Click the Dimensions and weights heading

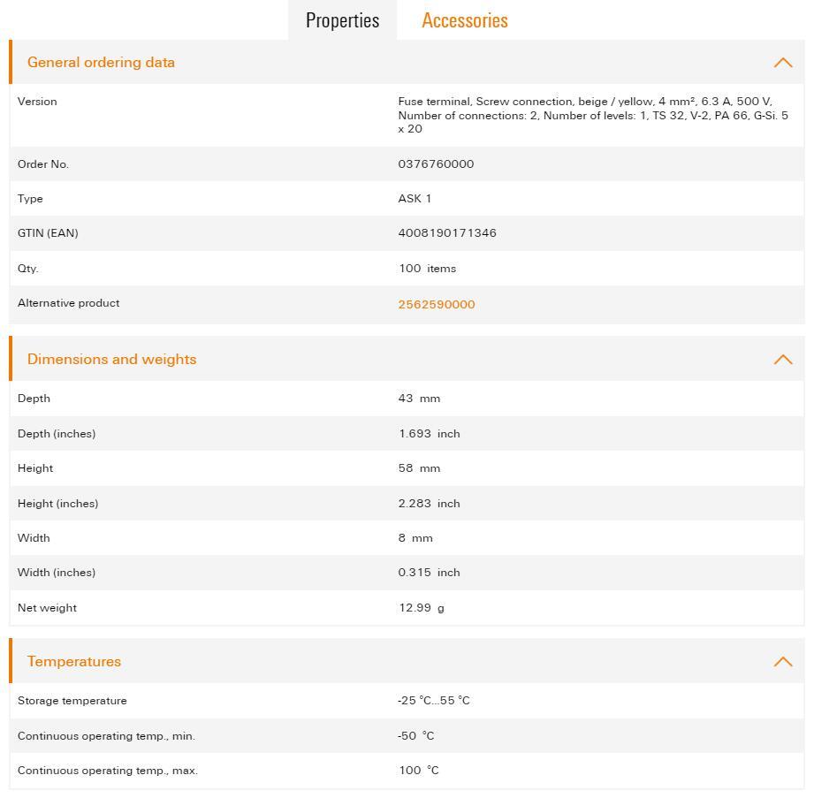coord(111,360)
